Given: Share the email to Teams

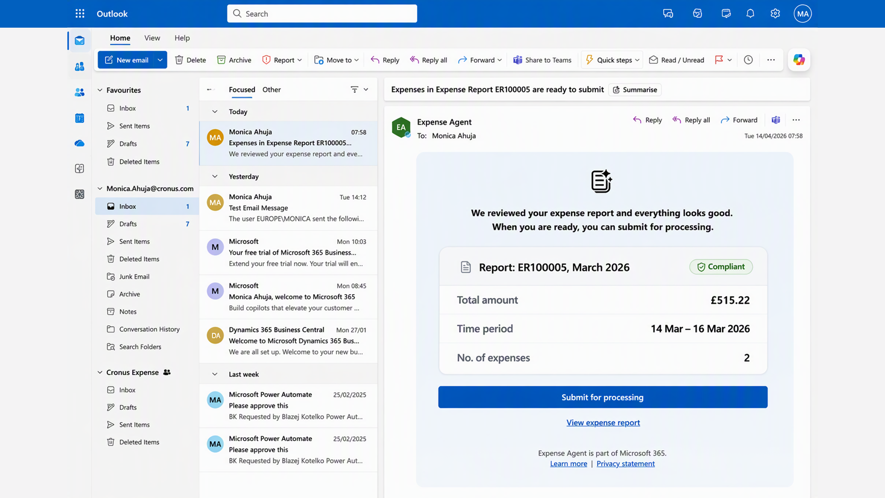Looking at the screenshot, I should pos(542,60).
